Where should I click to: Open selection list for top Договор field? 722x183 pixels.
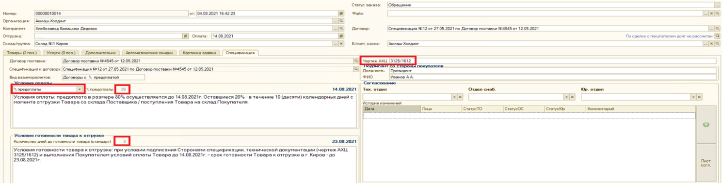pyautogui.click(x=711, y=29)
